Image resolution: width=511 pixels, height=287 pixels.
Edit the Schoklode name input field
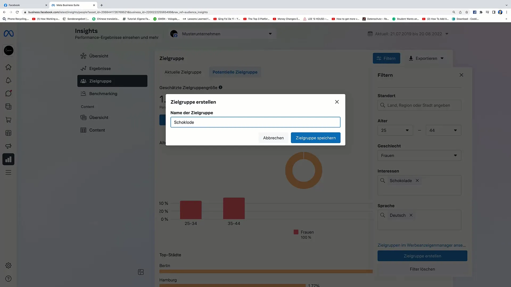(255, 122)
